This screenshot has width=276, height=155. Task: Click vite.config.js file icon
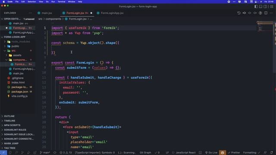pos(9,96)
